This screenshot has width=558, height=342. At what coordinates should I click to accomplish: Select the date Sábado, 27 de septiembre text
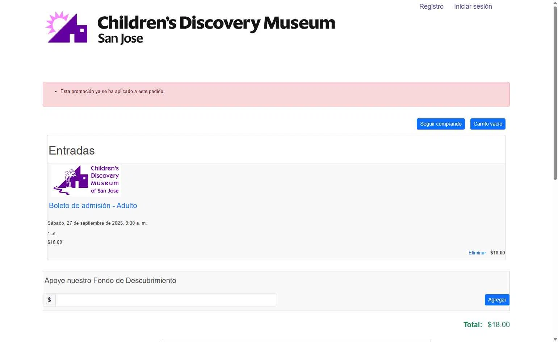pyautogui.click(x=97, y=223)
